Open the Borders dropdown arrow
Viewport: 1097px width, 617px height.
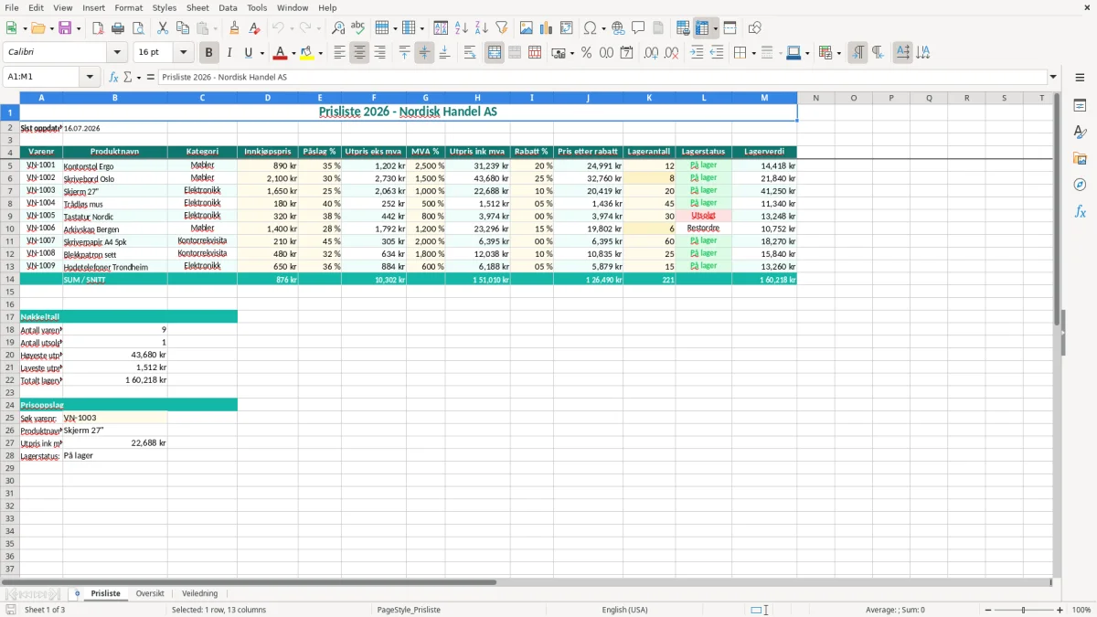(x=753, y=53)
